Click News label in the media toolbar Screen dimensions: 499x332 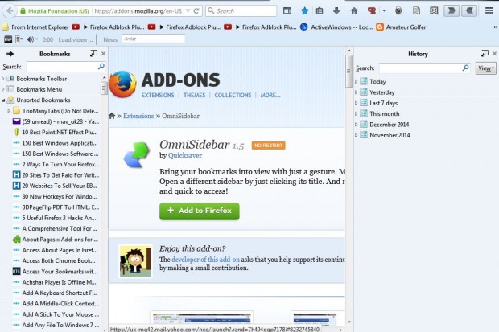pos(110,39)
